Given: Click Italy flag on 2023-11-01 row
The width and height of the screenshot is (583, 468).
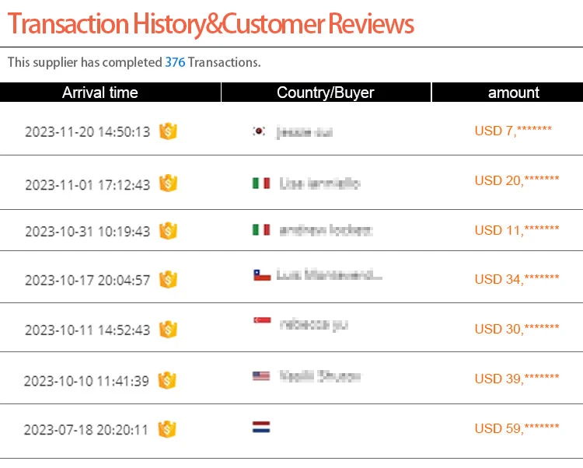Looking at the screenshot, I should (261, 183).
